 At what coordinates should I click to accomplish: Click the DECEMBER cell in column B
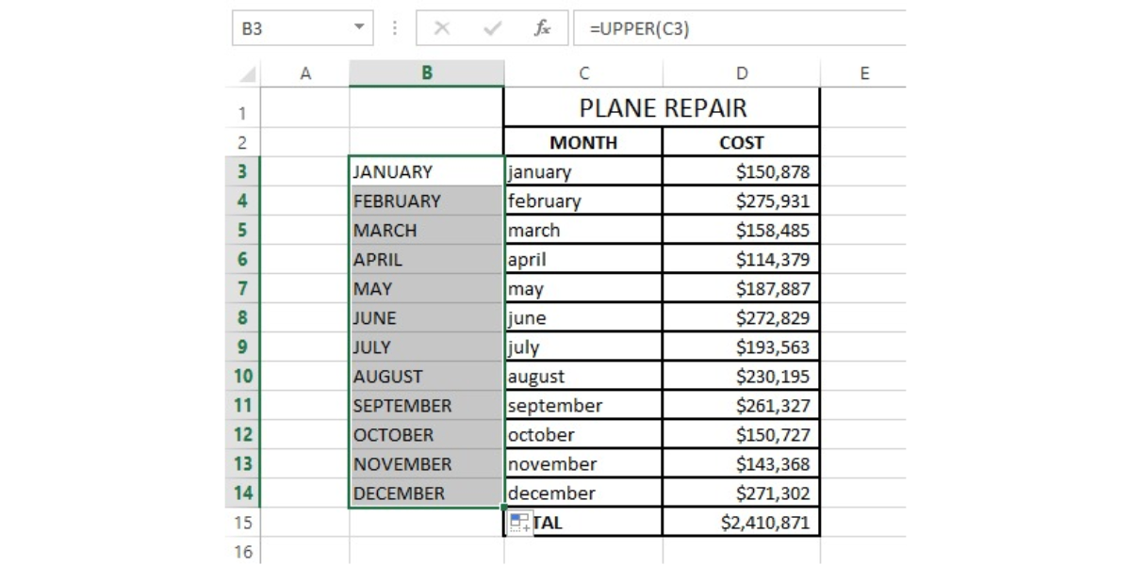click(427, 493)
